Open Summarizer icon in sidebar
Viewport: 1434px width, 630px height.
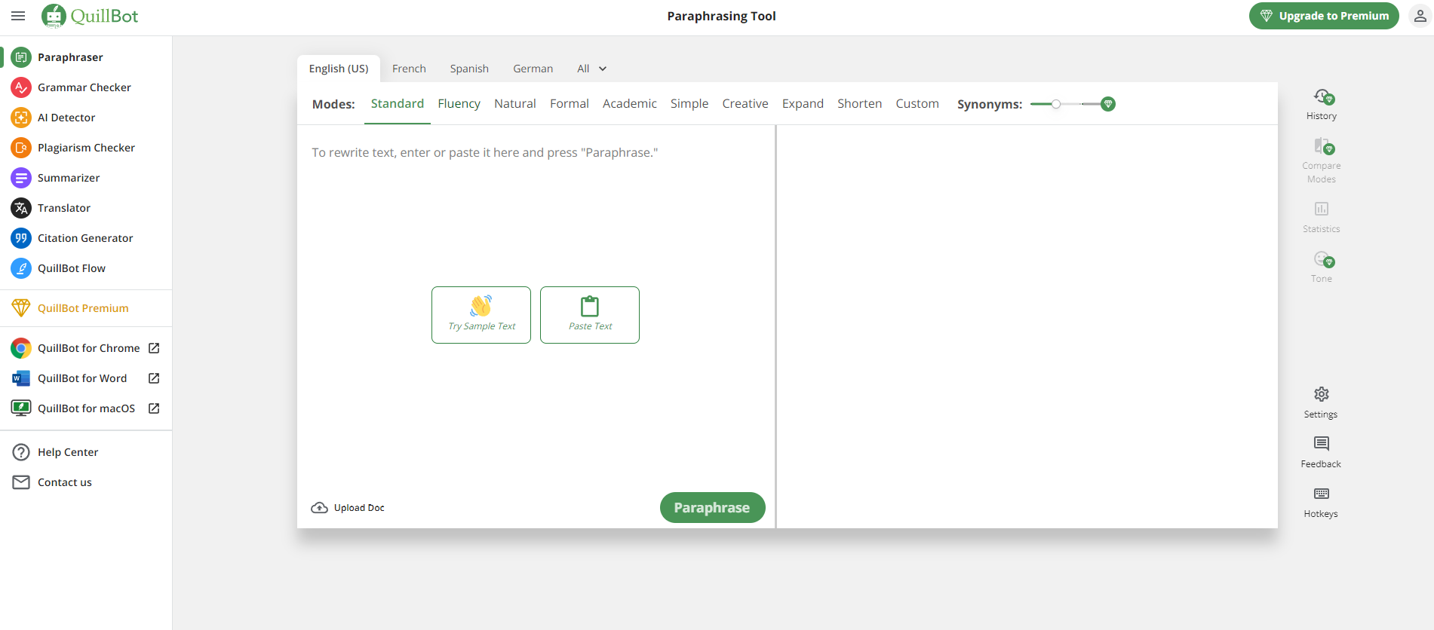(21, 178)
